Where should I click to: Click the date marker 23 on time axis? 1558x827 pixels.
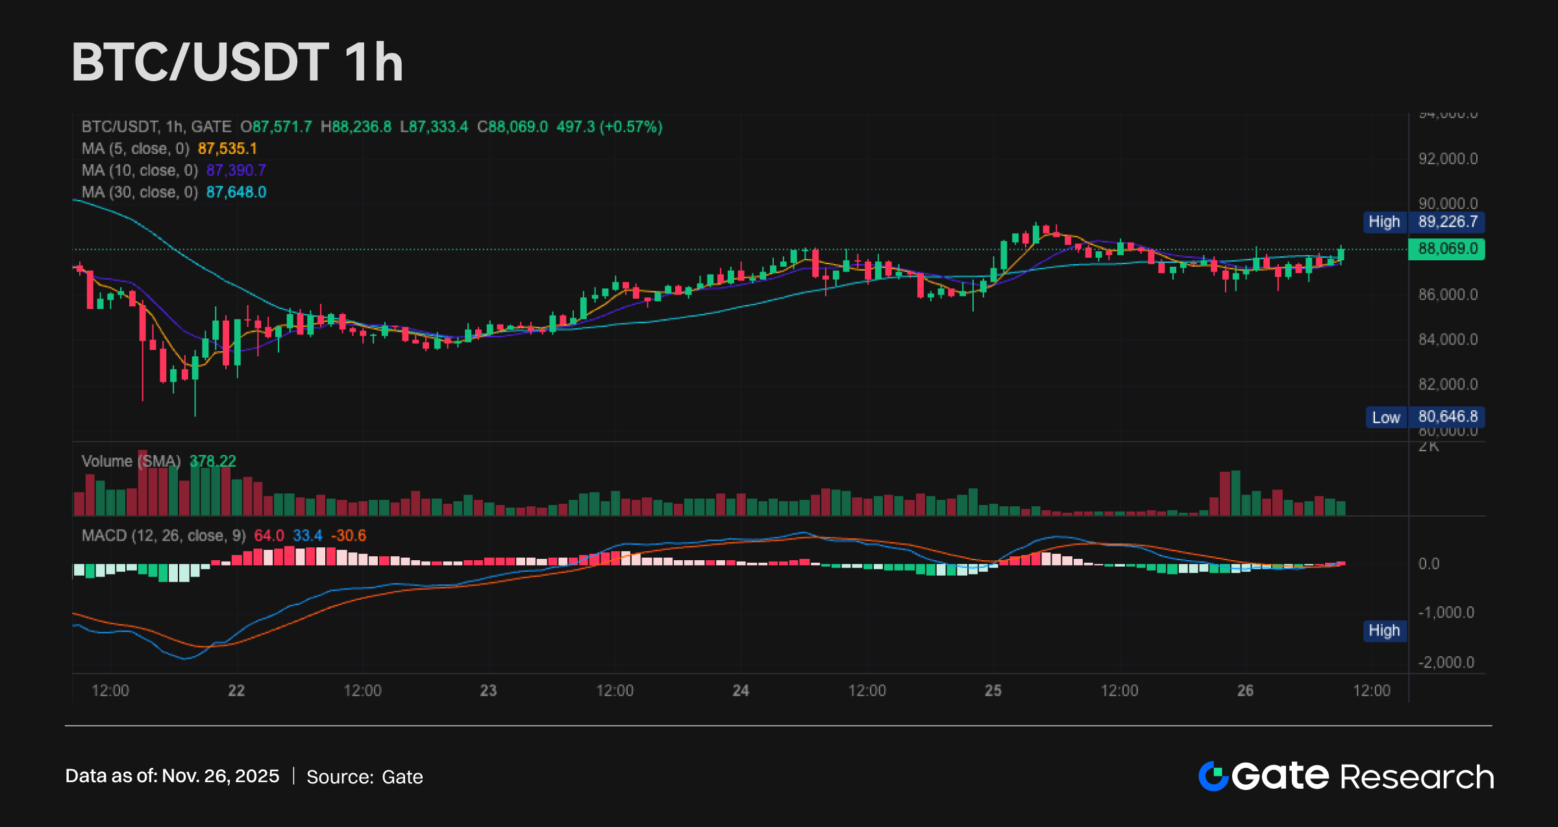[488, 691]
